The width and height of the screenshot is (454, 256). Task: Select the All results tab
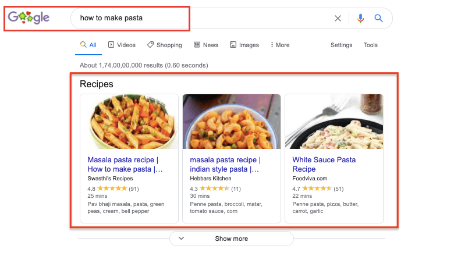point(88,45)
